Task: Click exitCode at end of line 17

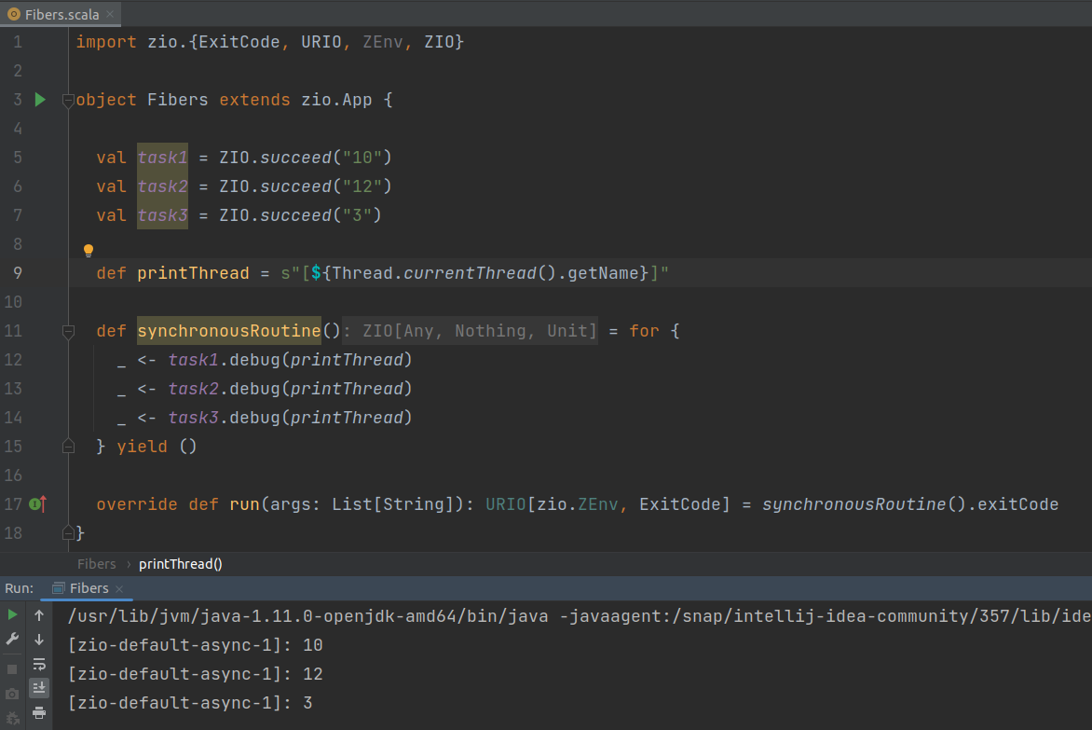Action: [1017, 504]
